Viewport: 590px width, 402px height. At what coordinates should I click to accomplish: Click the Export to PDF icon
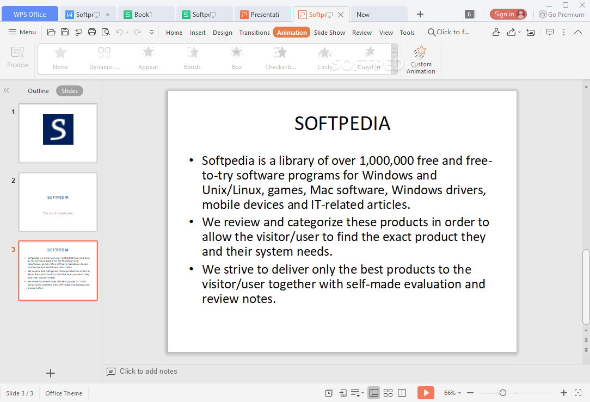[x=78, y=32]
